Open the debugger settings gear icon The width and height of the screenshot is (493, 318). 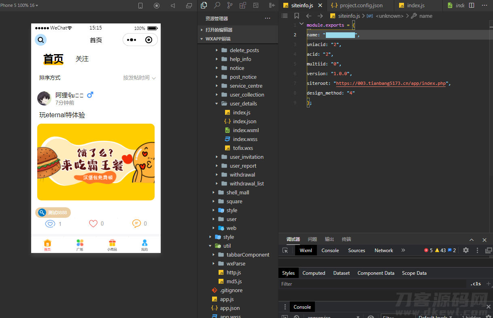[466, 251]
